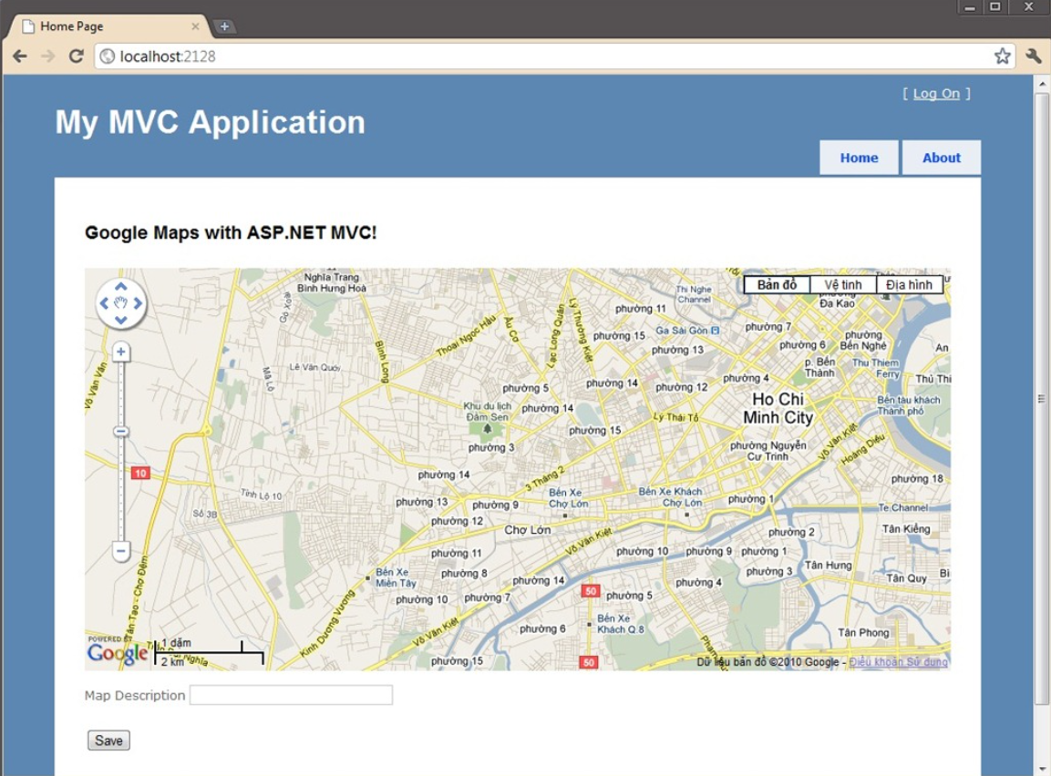This screenshot has width=1051, height=776.
Task: Switch map to Vệ tinh satellite view
Action: [843, 284]
